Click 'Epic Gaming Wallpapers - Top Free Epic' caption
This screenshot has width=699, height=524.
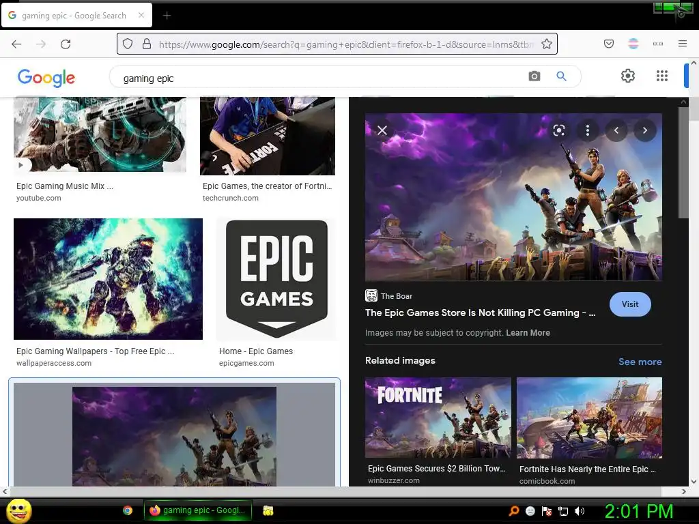[95, 351]
